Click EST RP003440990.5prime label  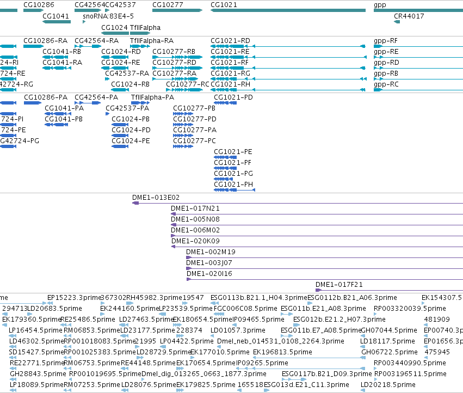(410, 363)
